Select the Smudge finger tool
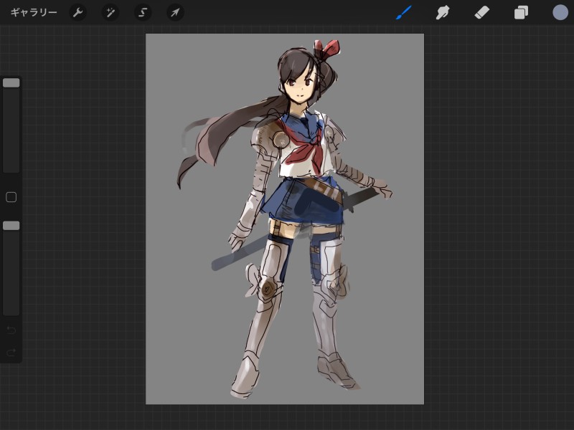 [x=443, y=13]
